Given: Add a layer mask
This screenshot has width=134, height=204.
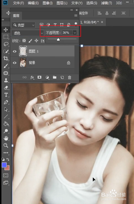Looking at the screenshot, I should click(39, 77).
